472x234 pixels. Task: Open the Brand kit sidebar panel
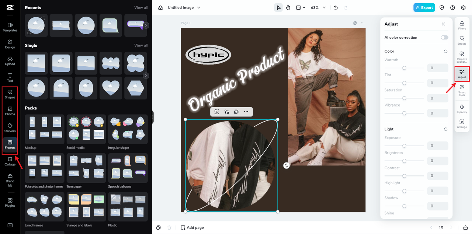(10, 179)
